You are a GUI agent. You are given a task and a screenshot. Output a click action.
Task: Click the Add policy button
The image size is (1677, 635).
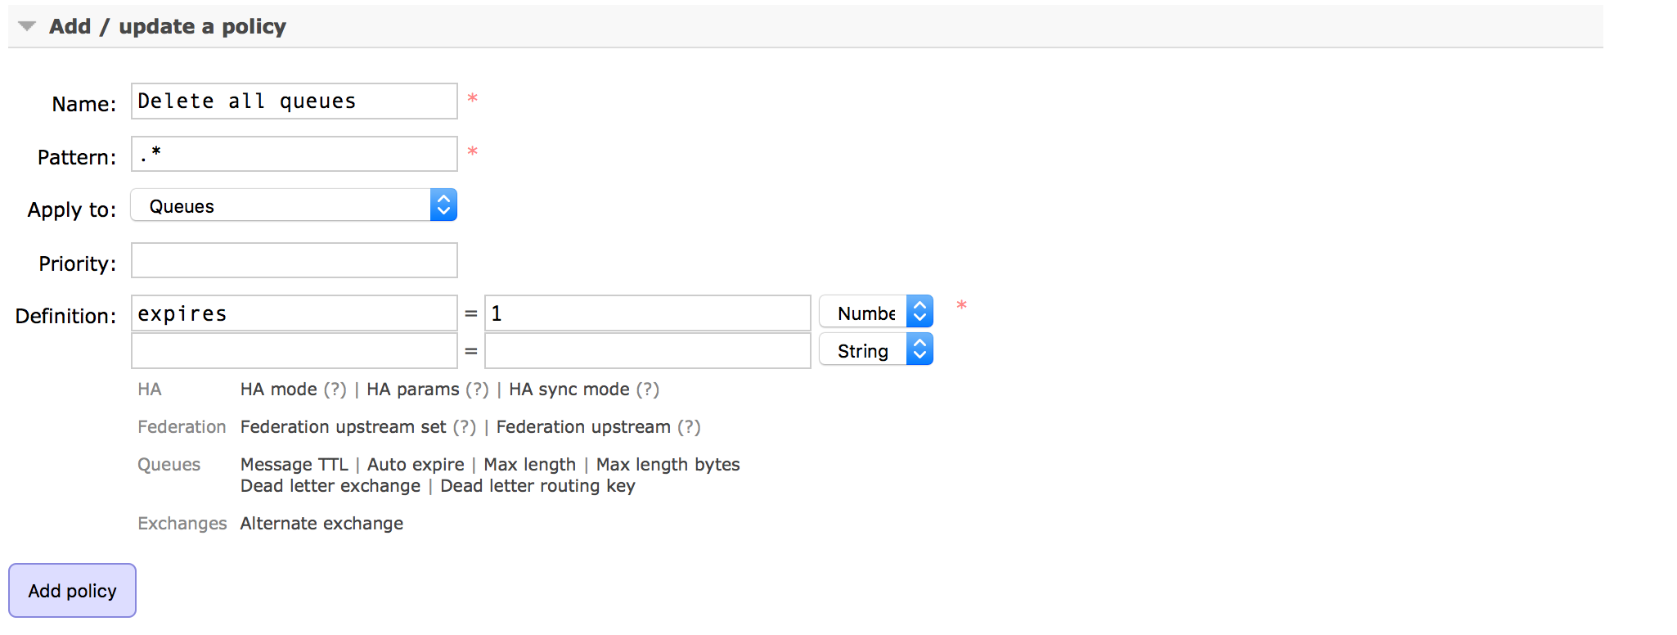pyautogui.click(x=72, y=590)
